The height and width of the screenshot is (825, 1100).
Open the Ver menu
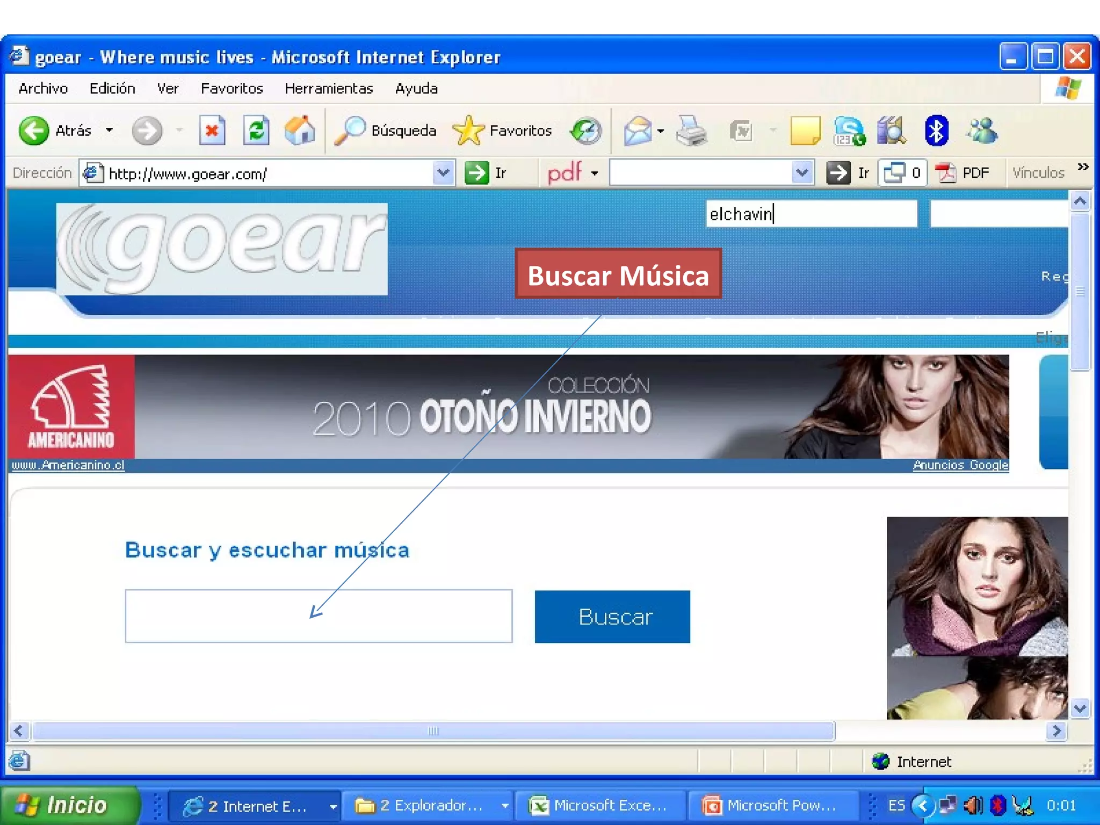click(x=168, y=89)
